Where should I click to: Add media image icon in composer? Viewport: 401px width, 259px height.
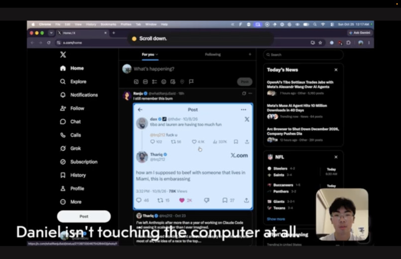136,82
